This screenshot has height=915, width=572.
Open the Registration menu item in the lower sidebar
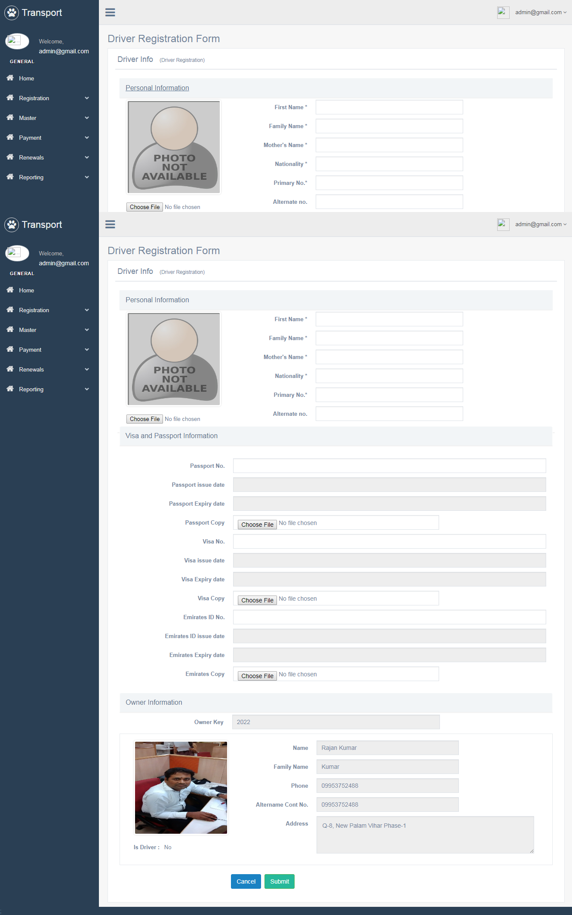click(49, 310)
